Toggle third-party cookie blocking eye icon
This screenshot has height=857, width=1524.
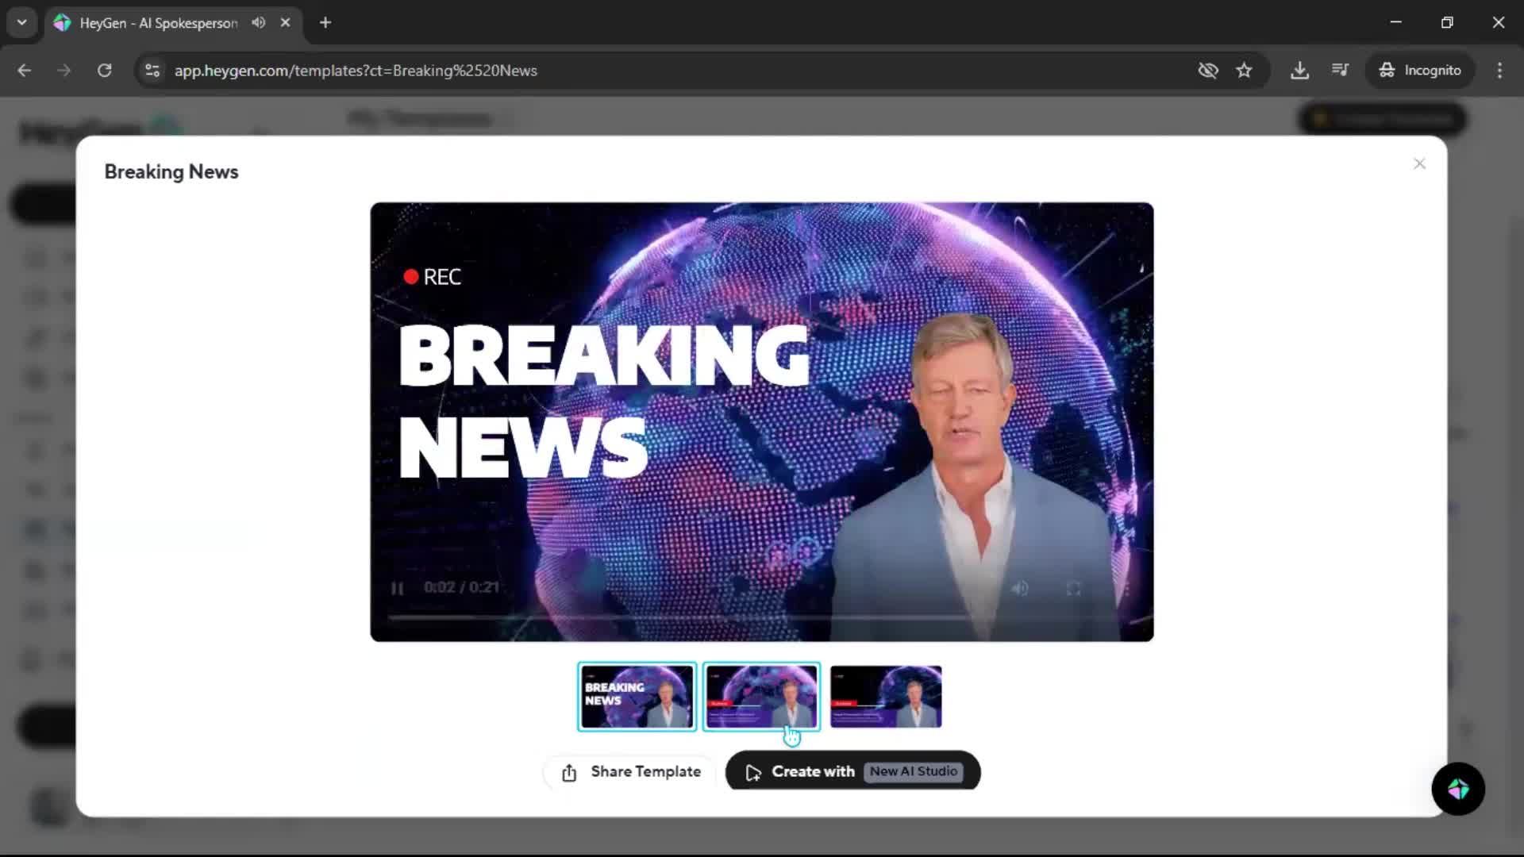[1207, 70]
